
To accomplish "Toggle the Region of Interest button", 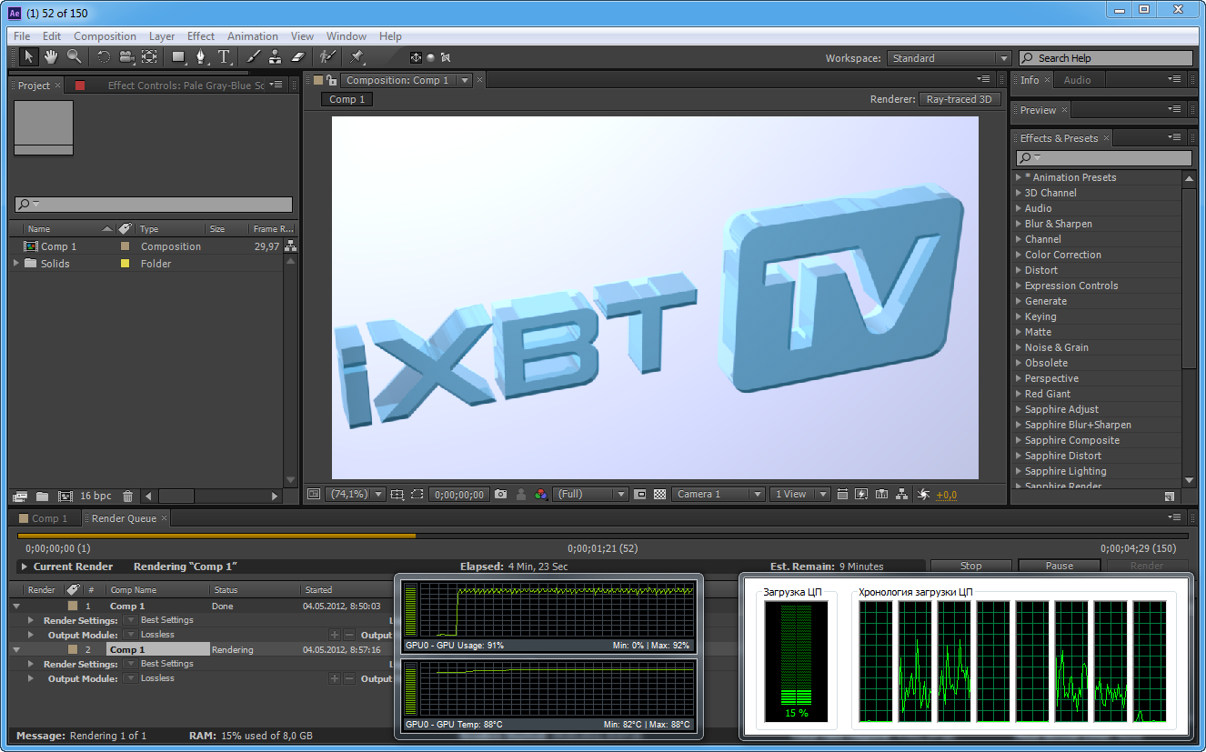I will pos(639,495).
